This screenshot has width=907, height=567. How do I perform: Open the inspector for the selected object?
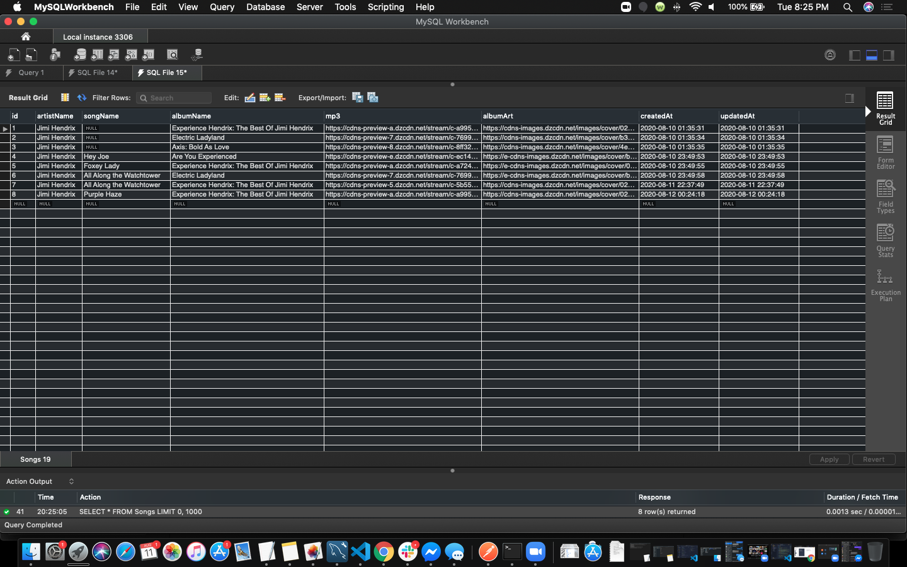pyautogui.click(x=55, y=55)
